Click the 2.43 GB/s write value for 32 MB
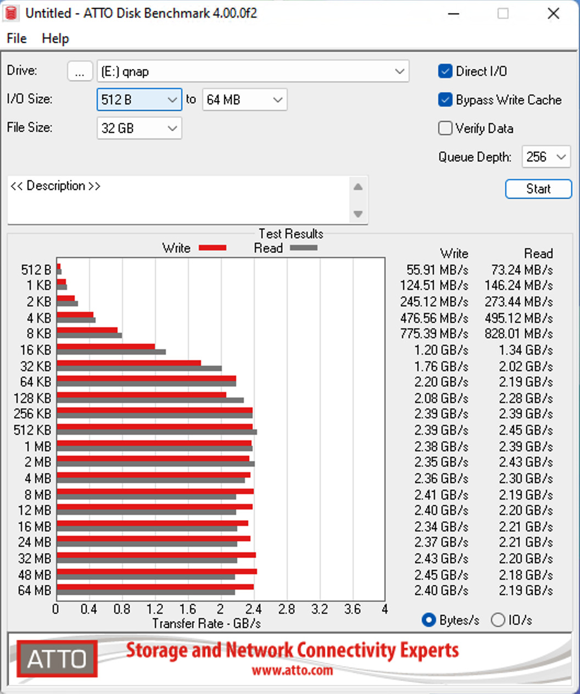This screenshot has width=580, height=694. tap(441, 558)
